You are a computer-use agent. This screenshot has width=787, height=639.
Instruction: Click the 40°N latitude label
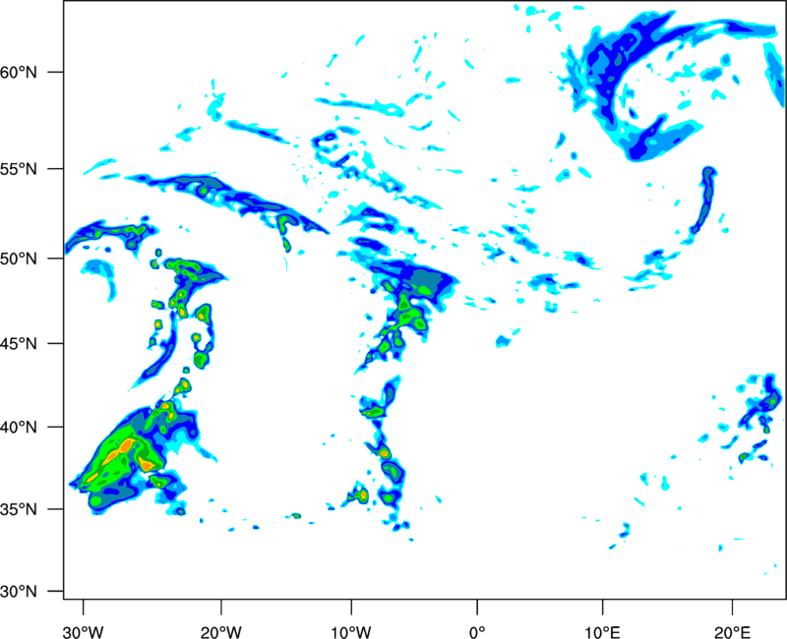click(x=19, y=428)
